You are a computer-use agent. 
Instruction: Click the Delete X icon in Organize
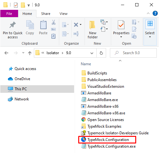(76, 25)
